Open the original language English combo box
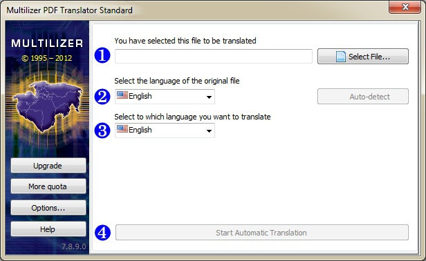Screen dimensions: 426x261 click(x=165, y=97)
